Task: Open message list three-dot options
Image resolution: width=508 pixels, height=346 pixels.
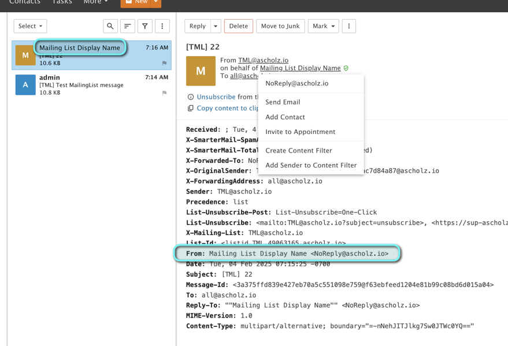Action: 162,26
